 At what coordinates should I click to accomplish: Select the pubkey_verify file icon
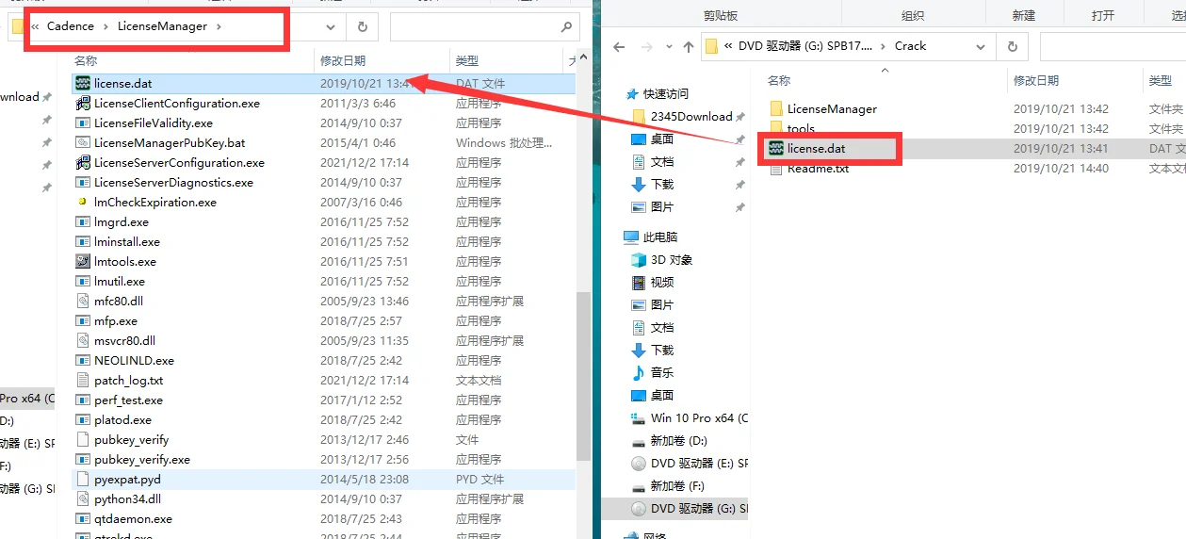coord(83,440)
